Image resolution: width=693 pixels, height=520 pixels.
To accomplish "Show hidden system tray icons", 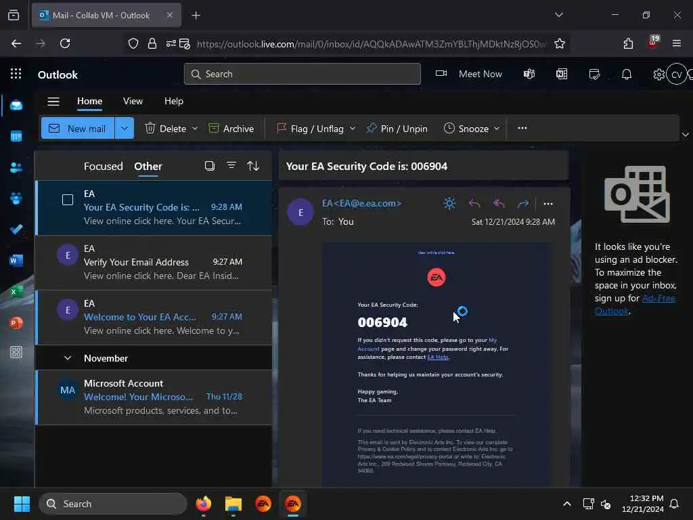I will coord(566,504).
